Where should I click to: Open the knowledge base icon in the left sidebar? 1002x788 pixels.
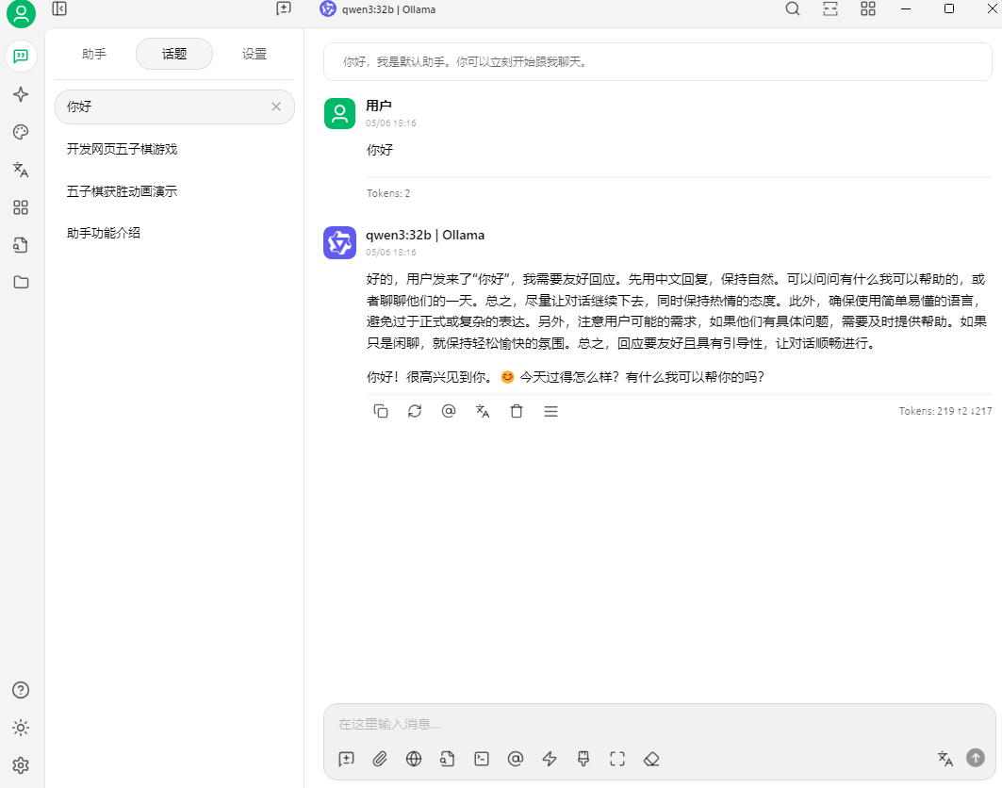tap(21, 245)
